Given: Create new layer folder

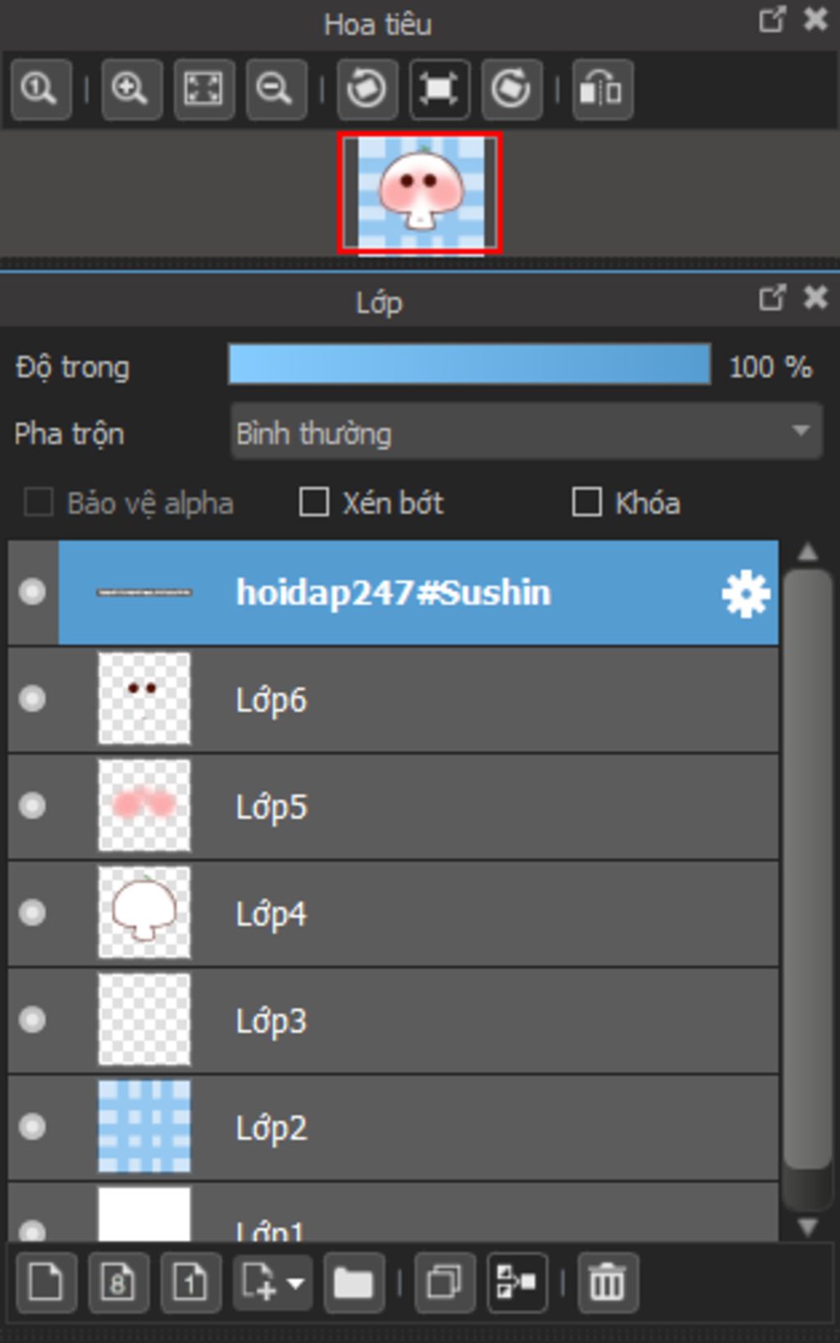Looking at the screenshot, I should 354,1282.
